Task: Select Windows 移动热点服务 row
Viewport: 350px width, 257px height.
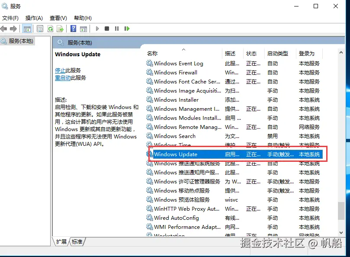Action: pos(234,190)
